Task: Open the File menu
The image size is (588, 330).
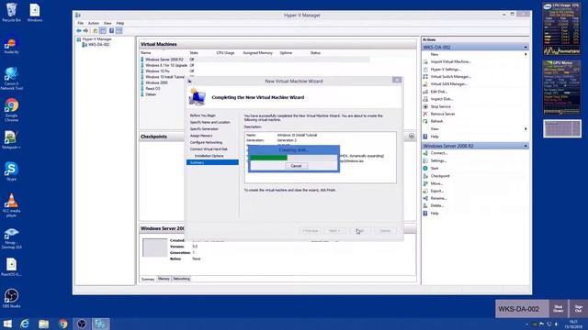Action: (x=80, y=23)
